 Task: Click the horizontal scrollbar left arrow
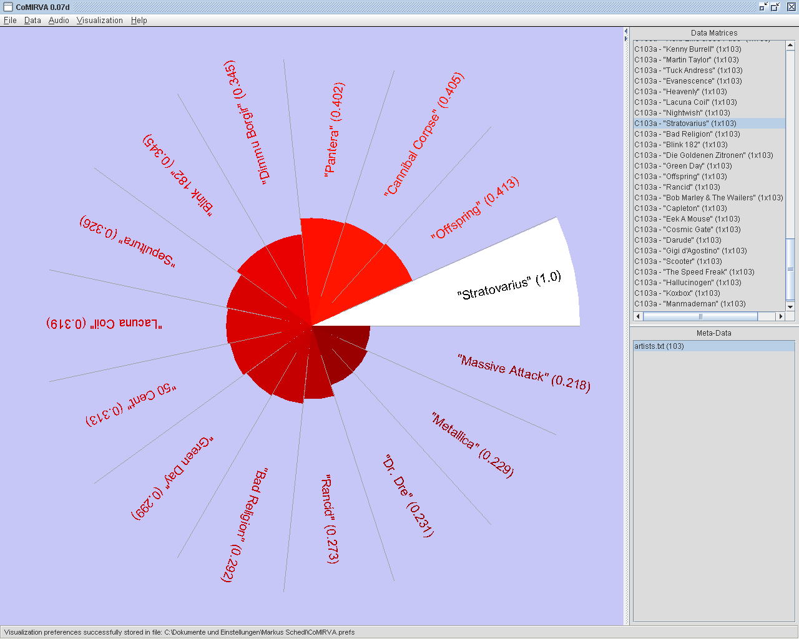point(638,316)
